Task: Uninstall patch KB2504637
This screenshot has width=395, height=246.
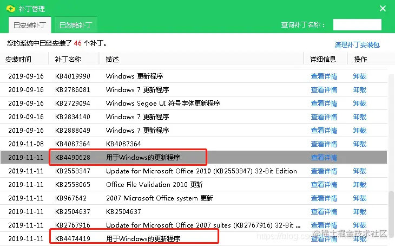Action: point(359,212)
